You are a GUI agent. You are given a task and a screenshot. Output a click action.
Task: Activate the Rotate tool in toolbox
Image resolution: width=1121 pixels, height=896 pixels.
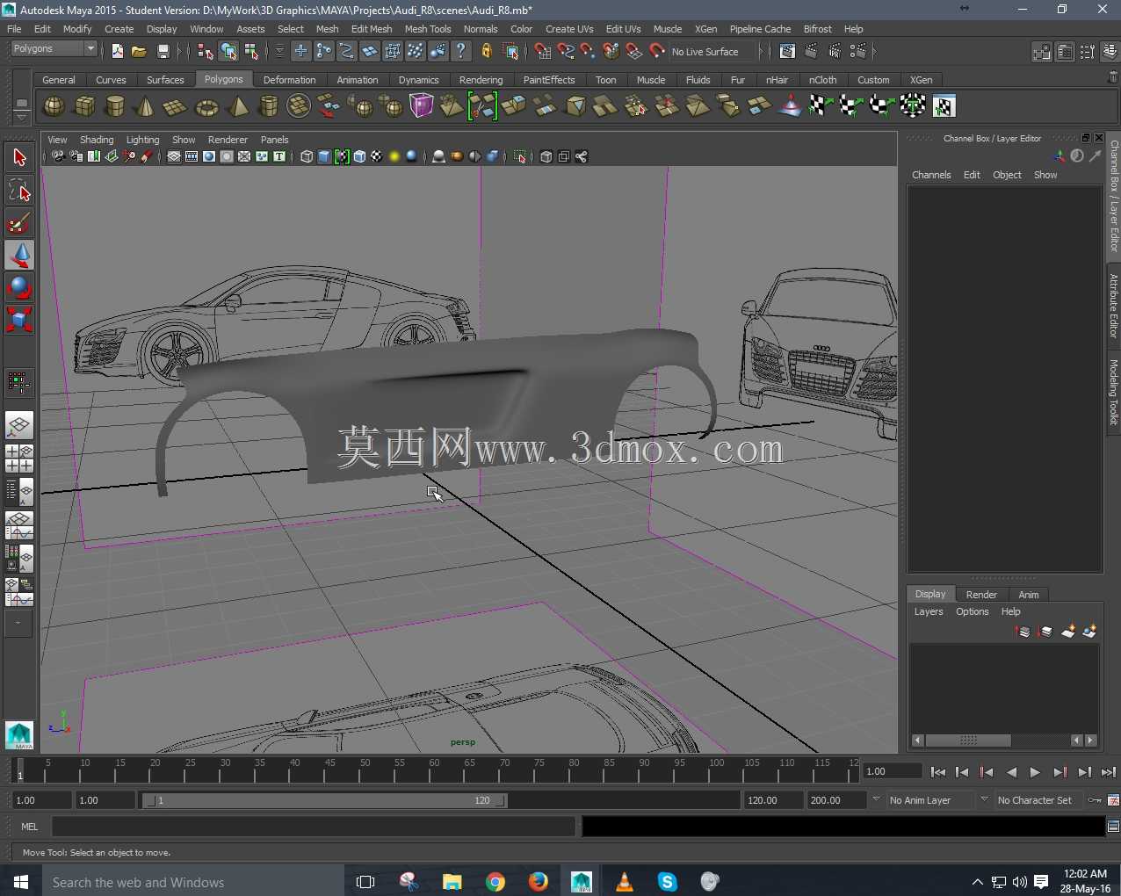[19, 287]
